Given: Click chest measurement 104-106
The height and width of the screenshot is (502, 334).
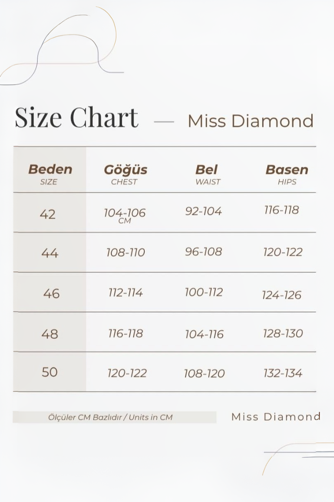Looking at the screenshot, I should [125, 213].
